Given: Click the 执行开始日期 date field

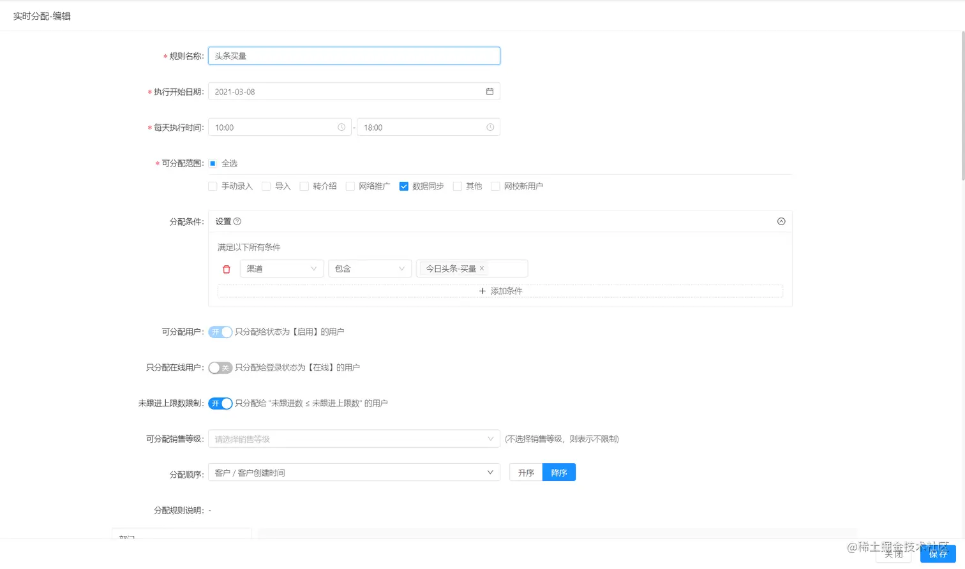Looking at the screenshot, I should pos(354,92).
